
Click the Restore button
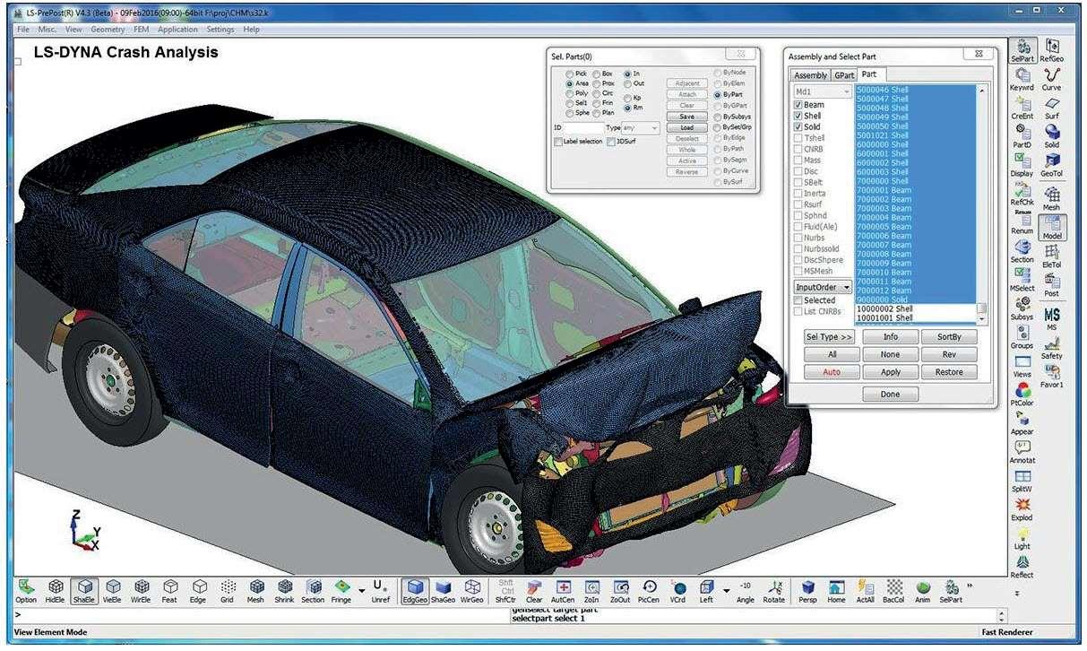click(949, 372)
